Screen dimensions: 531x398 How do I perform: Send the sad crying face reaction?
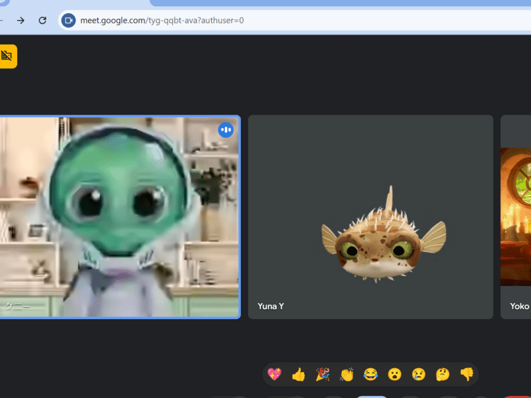[418, 375]
